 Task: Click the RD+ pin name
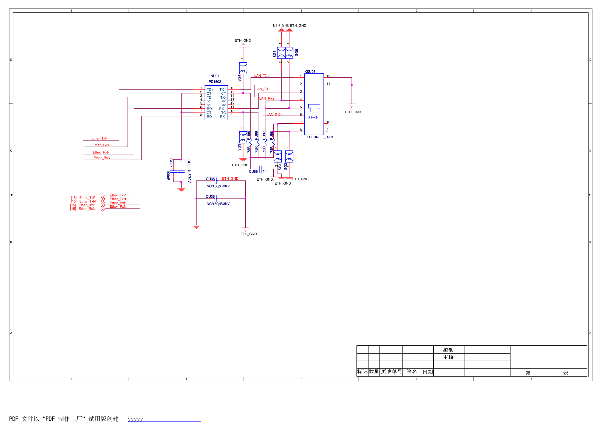pyautogui.click(x=210, y=109)
